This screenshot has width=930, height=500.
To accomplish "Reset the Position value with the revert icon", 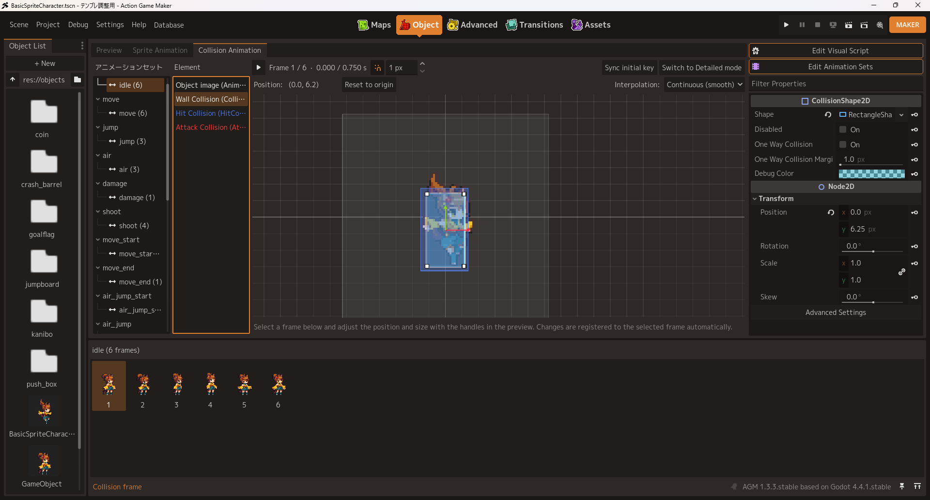I will point(831,212).
